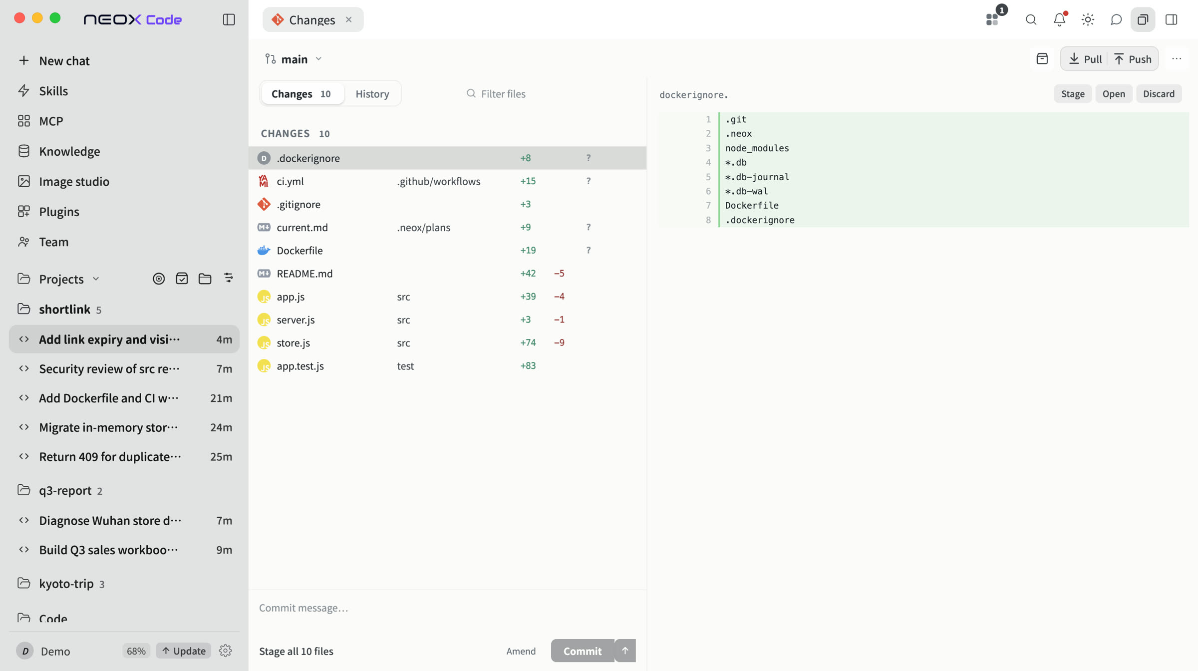Click the Open button for the diff

1114,93
